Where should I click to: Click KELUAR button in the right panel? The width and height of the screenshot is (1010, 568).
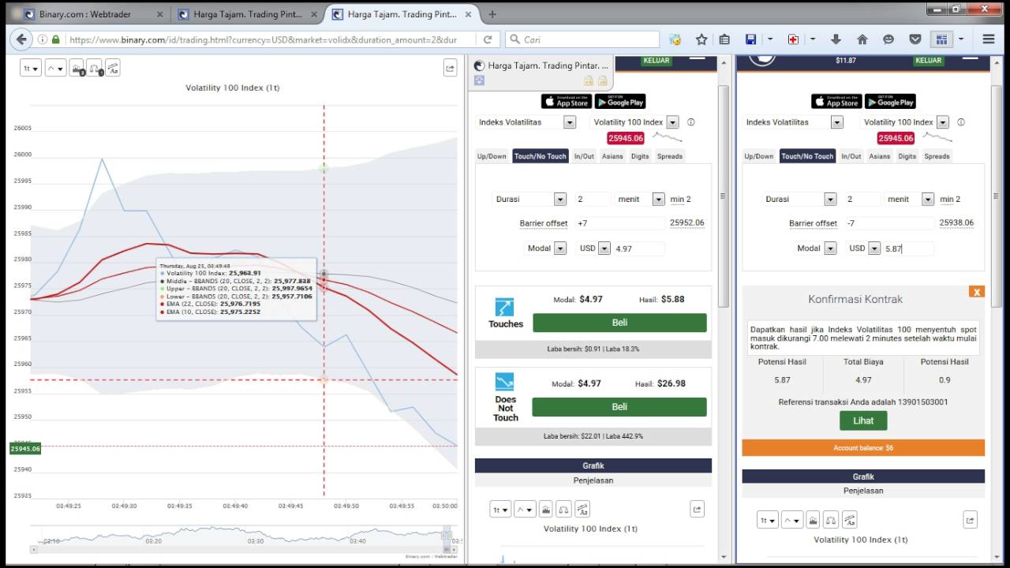pyautogui.click(x=929, y=61)
